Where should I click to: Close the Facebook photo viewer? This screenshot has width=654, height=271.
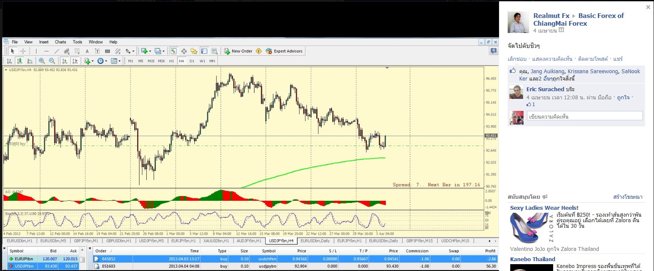(648, 7)
